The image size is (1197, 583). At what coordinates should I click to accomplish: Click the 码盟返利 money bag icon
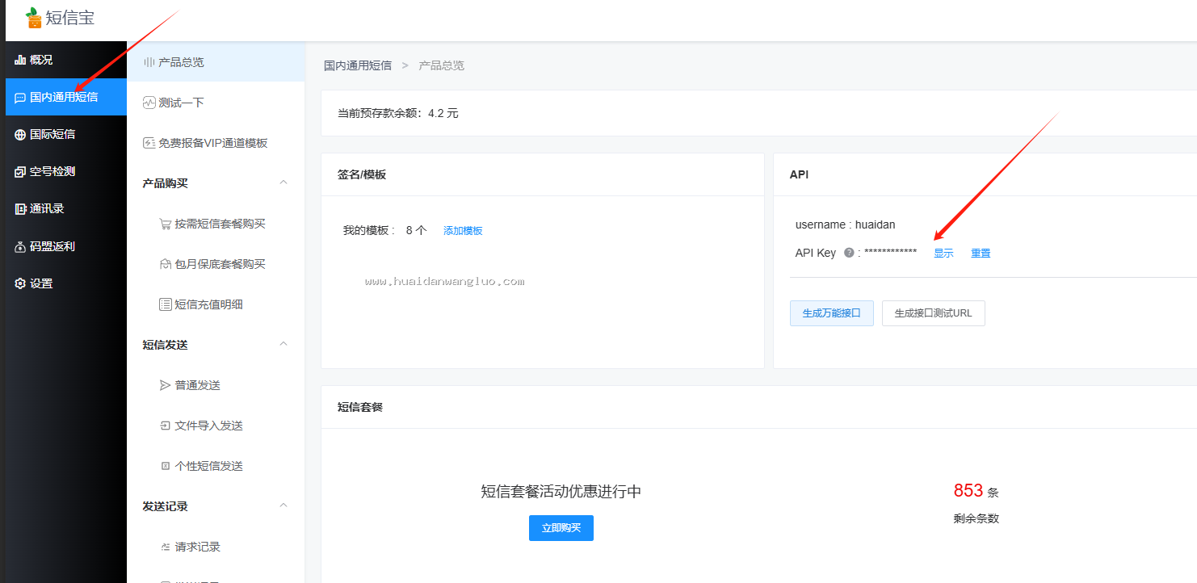pos(20,246)
